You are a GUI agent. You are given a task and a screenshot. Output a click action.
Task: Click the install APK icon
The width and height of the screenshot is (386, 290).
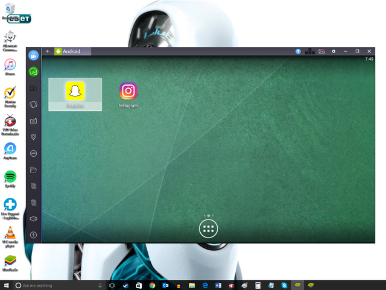tap(34, 153)
